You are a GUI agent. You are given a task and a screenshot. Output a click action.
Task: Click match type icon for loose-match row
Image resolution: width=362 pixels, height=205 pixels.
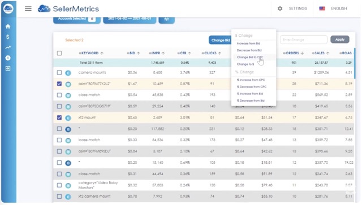(68, 141)
